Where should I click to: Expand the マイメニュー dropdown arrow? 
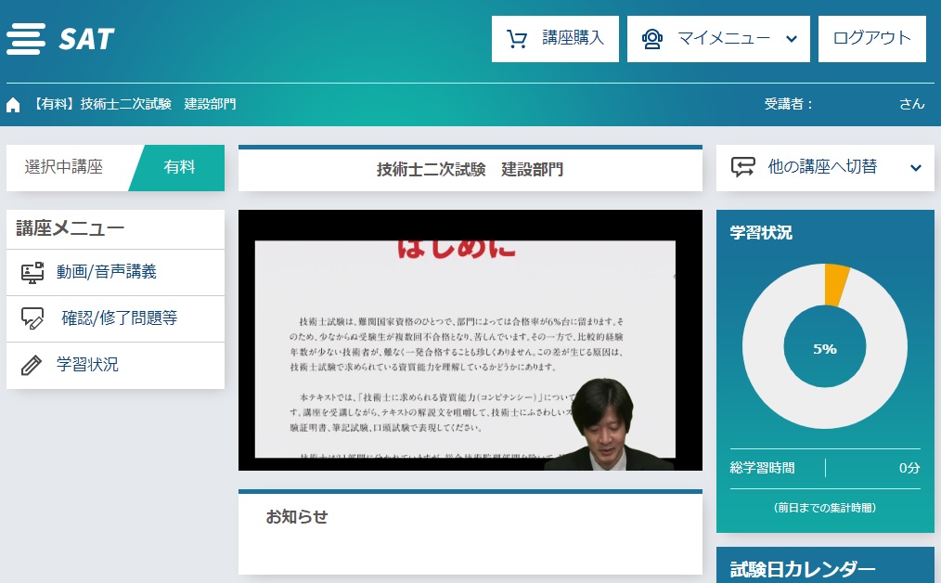(792, 39)
